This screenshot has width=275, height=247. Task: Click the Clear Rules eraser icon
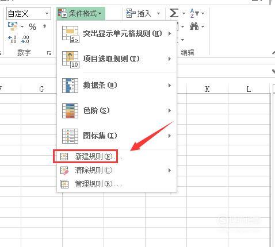pos(64,171)
